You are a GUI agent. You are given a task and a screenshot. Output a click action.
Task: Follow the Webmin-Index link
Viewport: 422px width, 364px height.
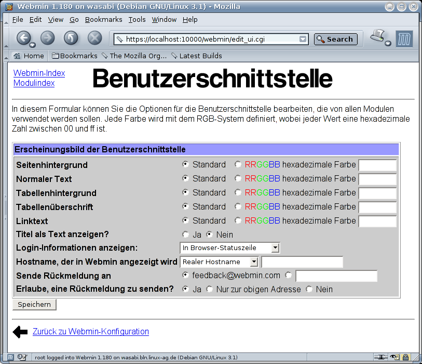pos(39,73)
